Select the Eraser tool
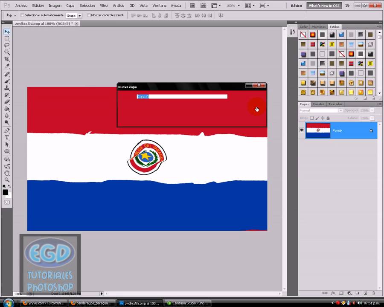Image resolution: width=384 pixels, height=307 pixels. [x=7, y=101]
